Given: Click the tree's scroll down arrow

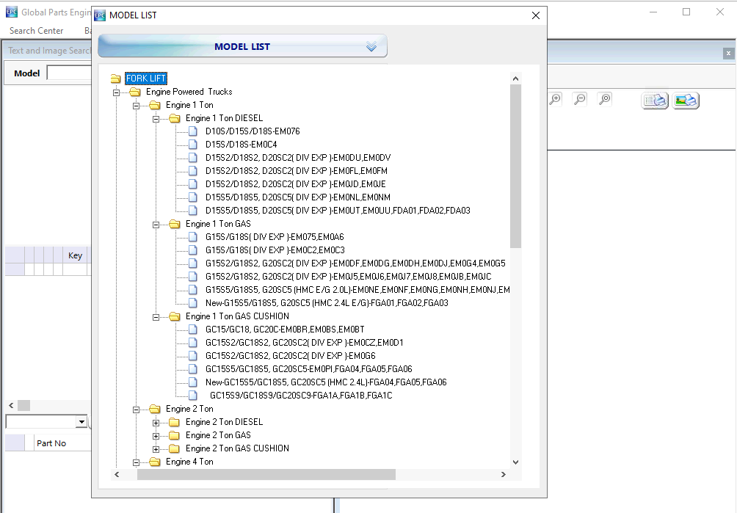Looking at the screenshot, I should (x=515, y=462).
